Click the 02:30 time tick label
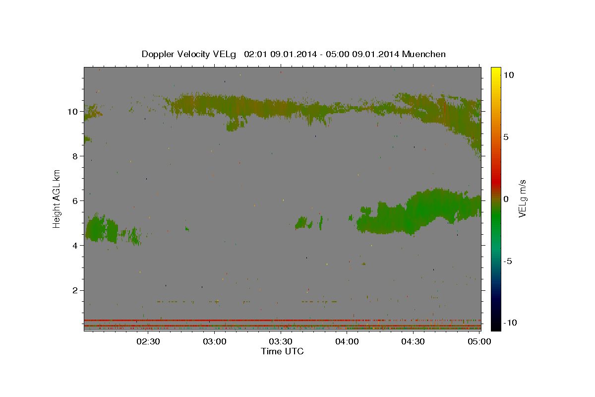 coord(148,341)
